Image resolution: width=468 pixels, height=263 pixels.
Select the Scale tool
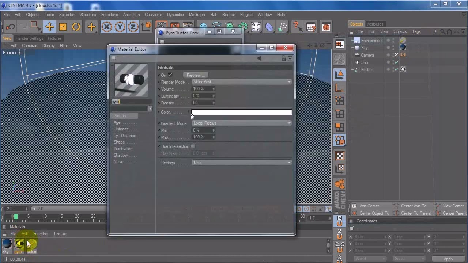click(x=63, y=27)
